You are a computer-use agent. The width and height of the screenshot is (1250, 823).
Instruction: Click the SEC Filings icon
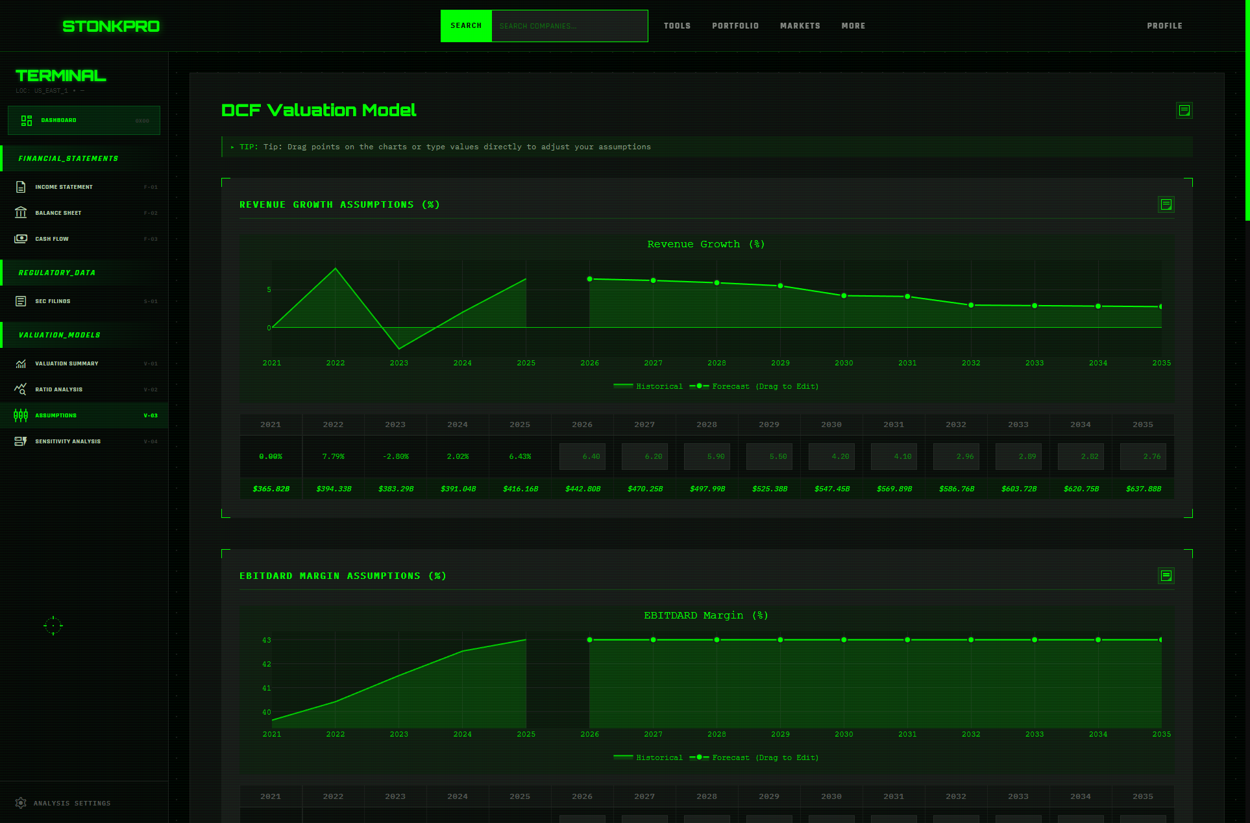[21, 301]
